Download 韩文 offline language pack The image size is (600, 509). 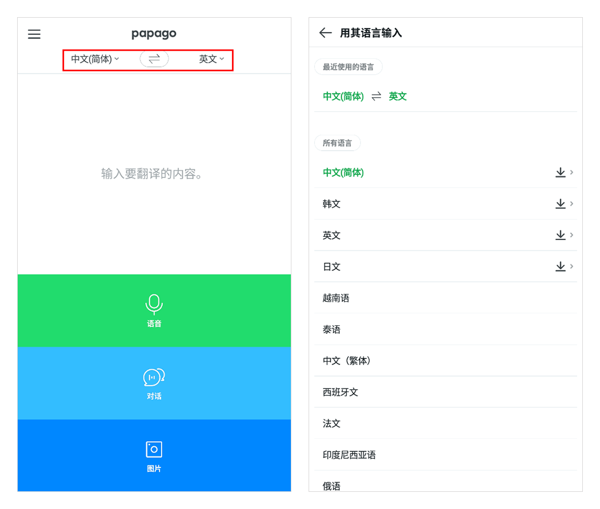coord(560,204)
